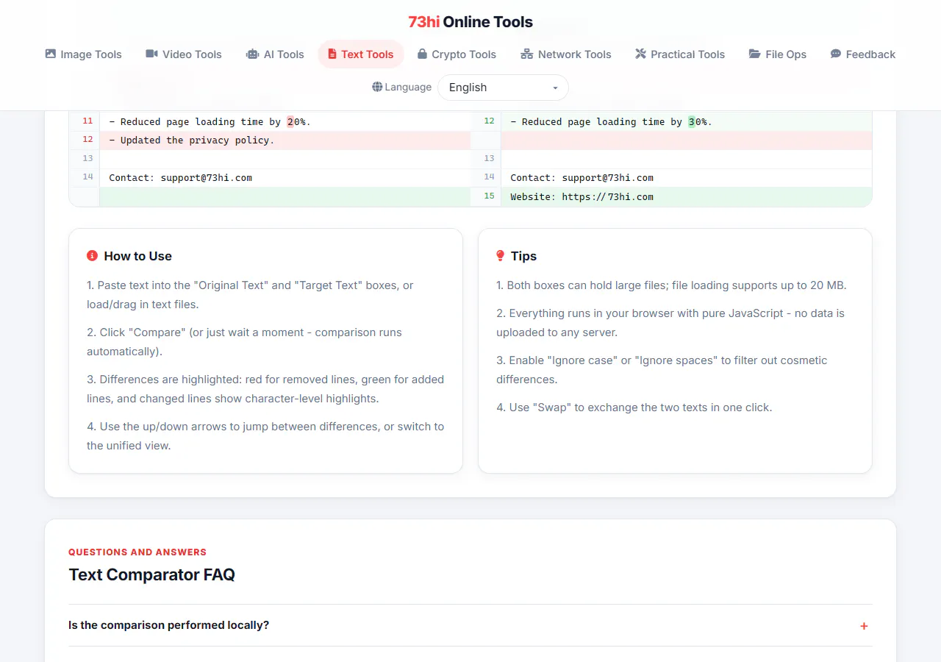941x662 pixels.
Task: Click the 'QUESTIONS AND ANSWERS' label
Action: point(137,552)
